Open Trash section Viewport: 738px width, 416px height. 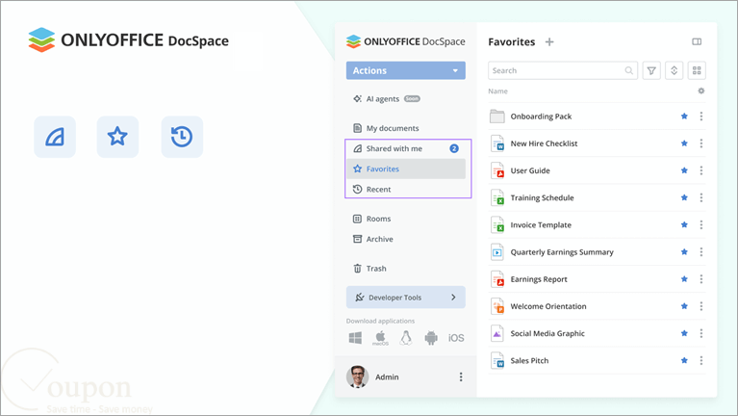pos(369,269)
